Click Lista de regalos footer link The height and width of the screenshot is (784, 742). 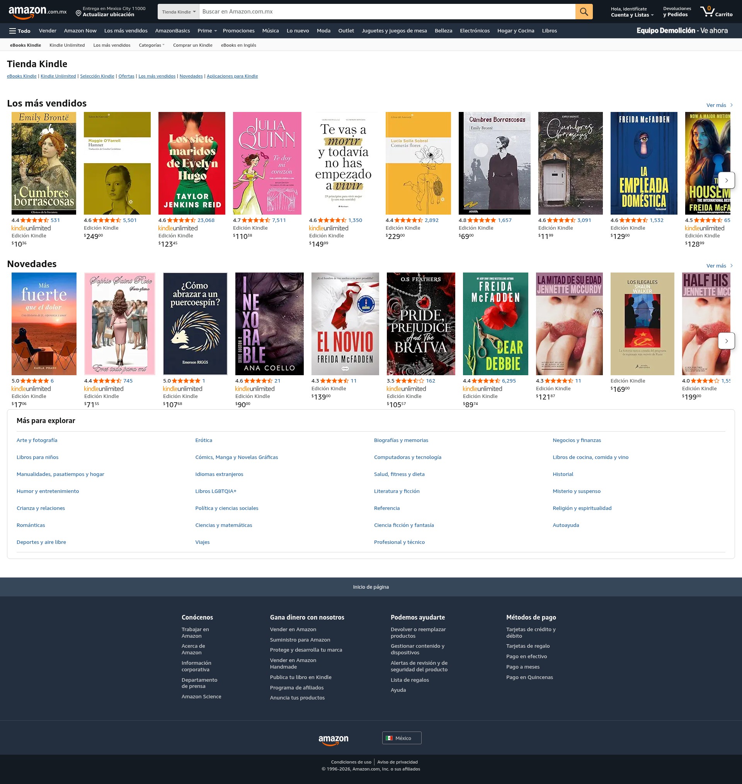pyautogui.click(x=409, y=680)
